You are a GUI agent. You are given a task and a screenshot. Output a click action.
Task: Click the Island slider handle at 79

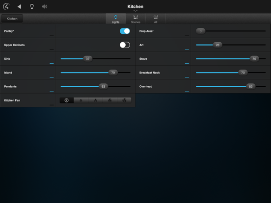113,73
